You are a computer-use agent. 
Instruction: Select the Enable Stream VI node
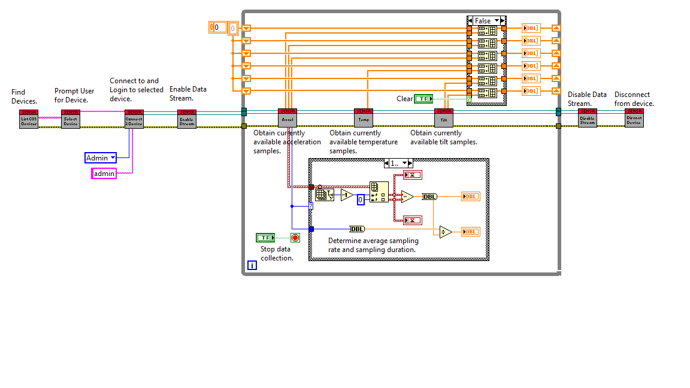pyautogui.click(x=187, y=119)
